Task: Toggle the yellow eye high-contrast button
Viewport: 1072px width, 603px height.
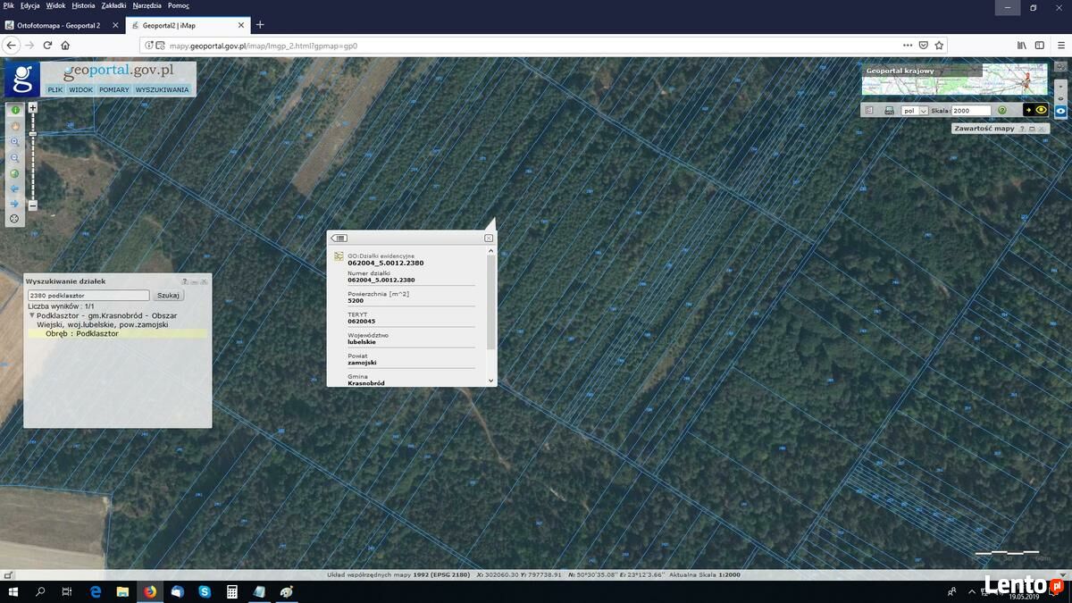Action: pos(1036,110)
